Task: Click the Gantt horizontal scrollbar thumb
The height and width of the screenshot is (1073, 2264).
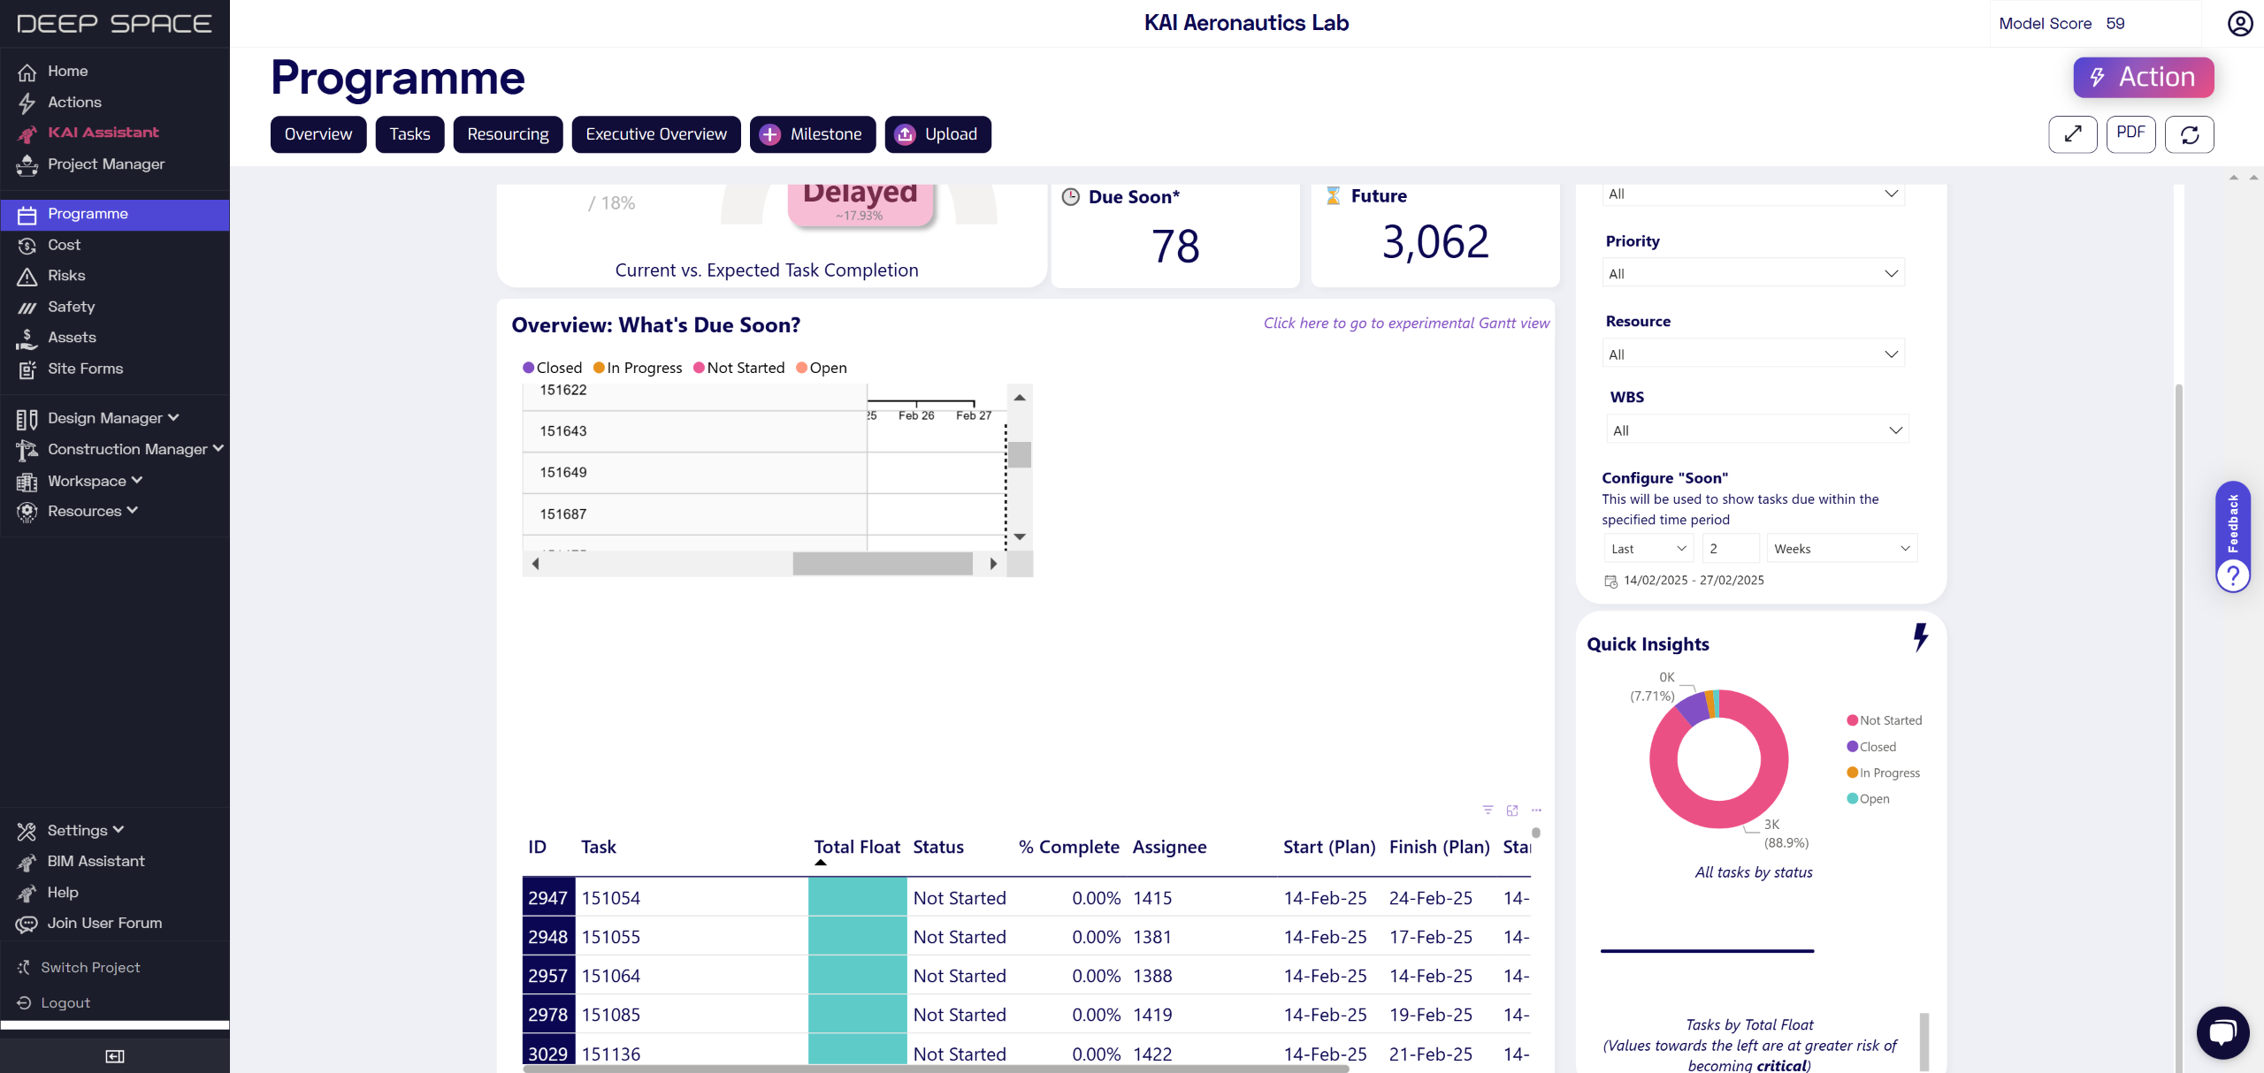Action: click(x=882, y=564)
